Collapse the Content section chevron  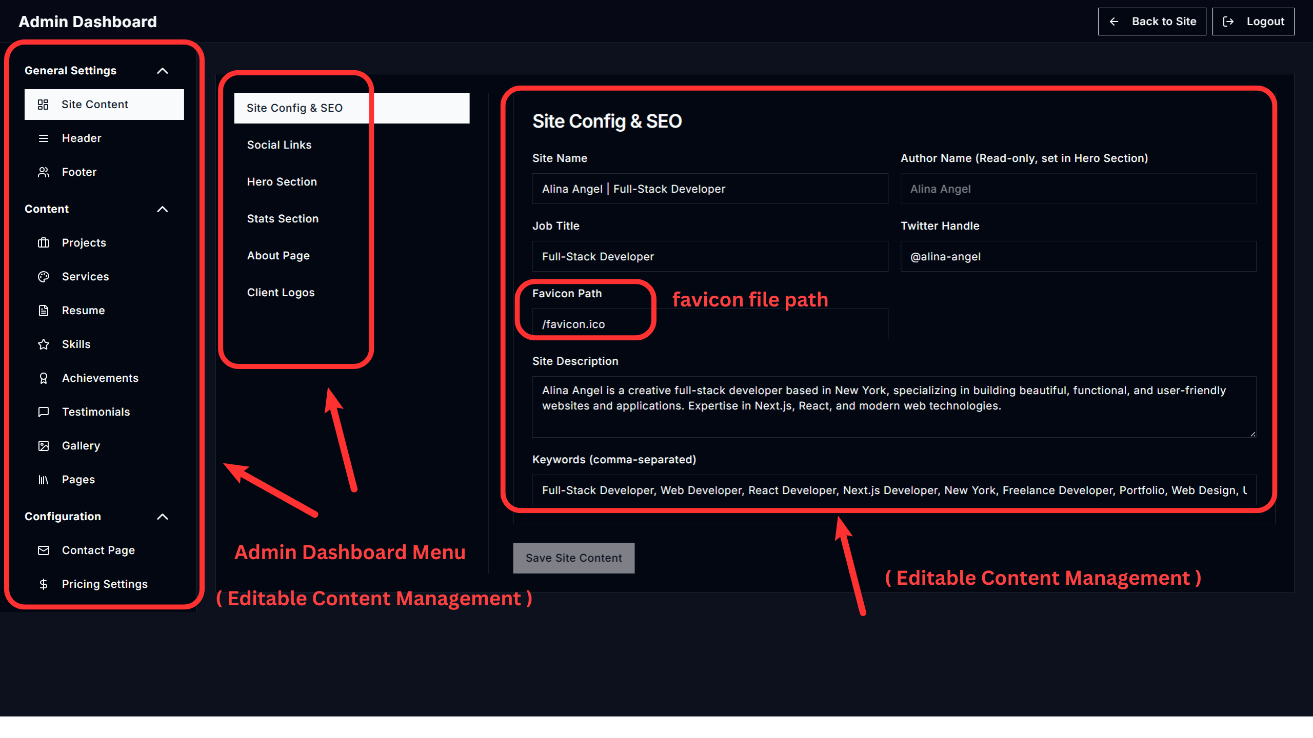[162, 209]
